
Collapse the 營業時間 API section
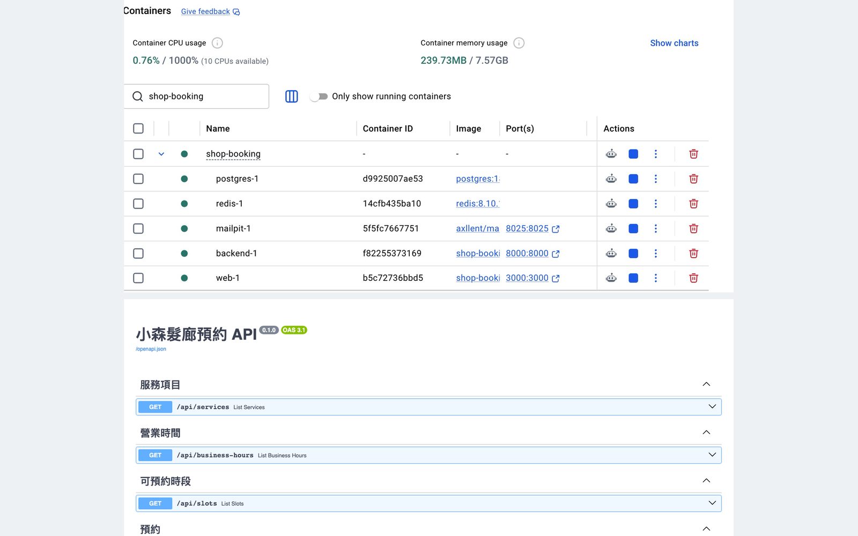(706, 433)
